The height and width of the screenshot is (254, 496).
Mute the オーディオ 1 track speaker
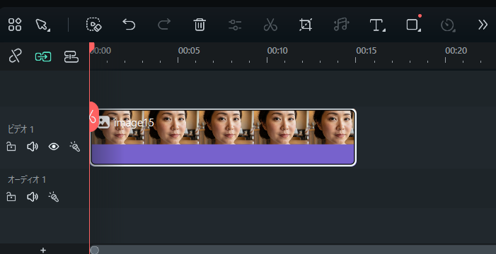click(x=33, y=198)
